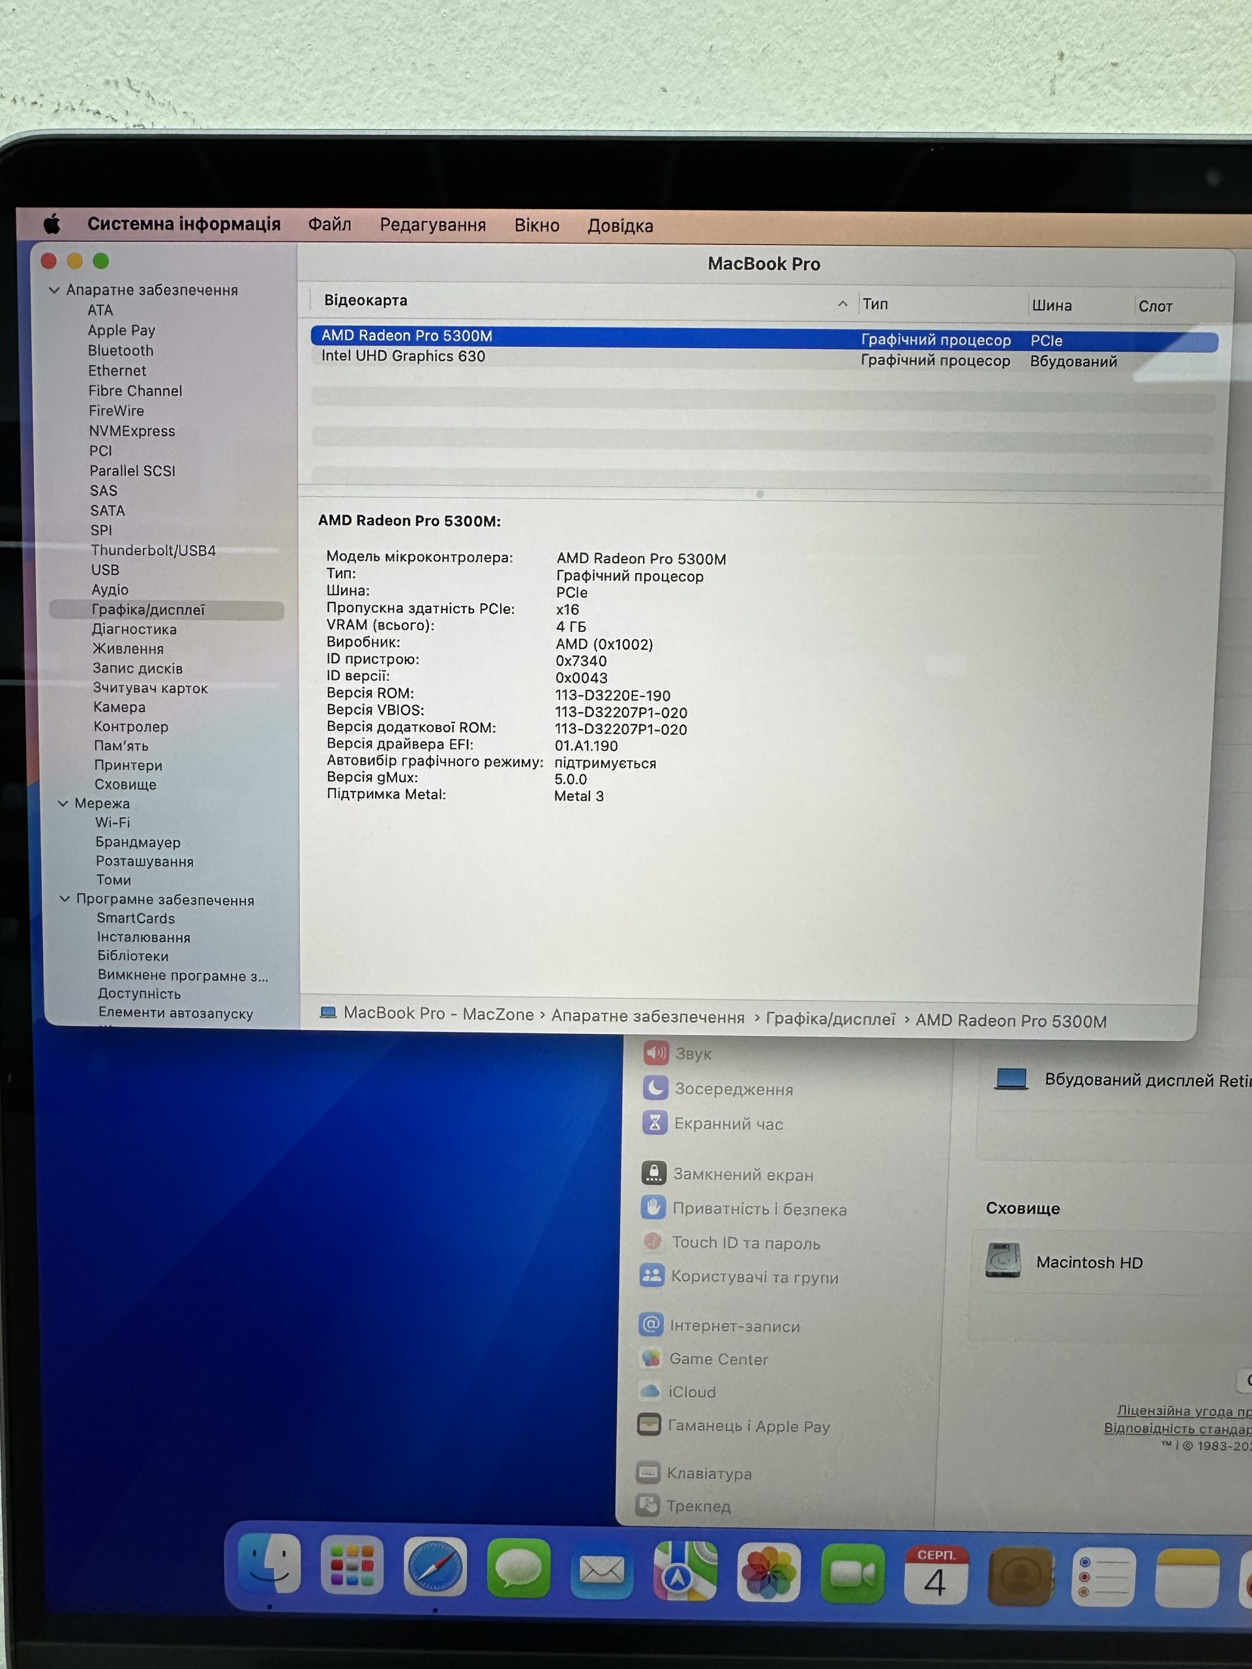Select Користувачі та групи icon
This screenshot has height=1669, width=1252.
pyautogui.click(x=651, y=1275)
